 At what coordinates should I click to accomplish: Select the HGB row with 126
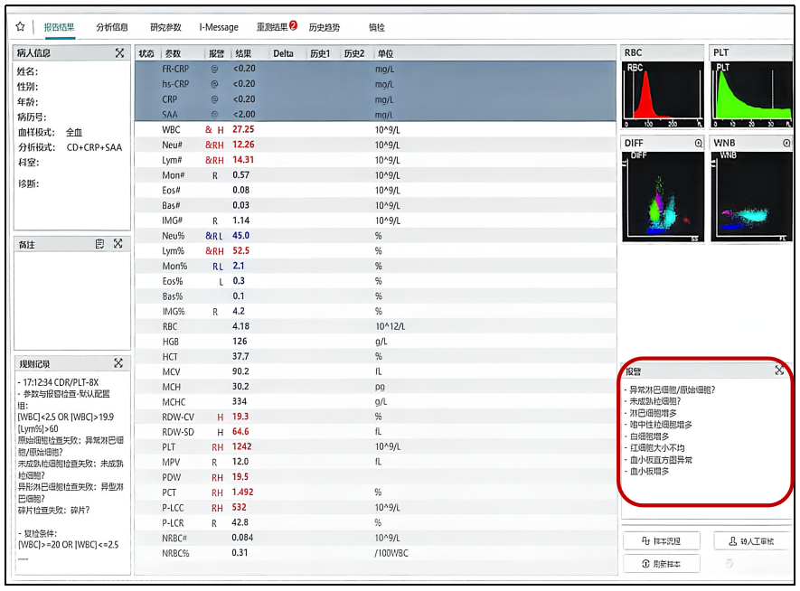(x=375, y=342)
